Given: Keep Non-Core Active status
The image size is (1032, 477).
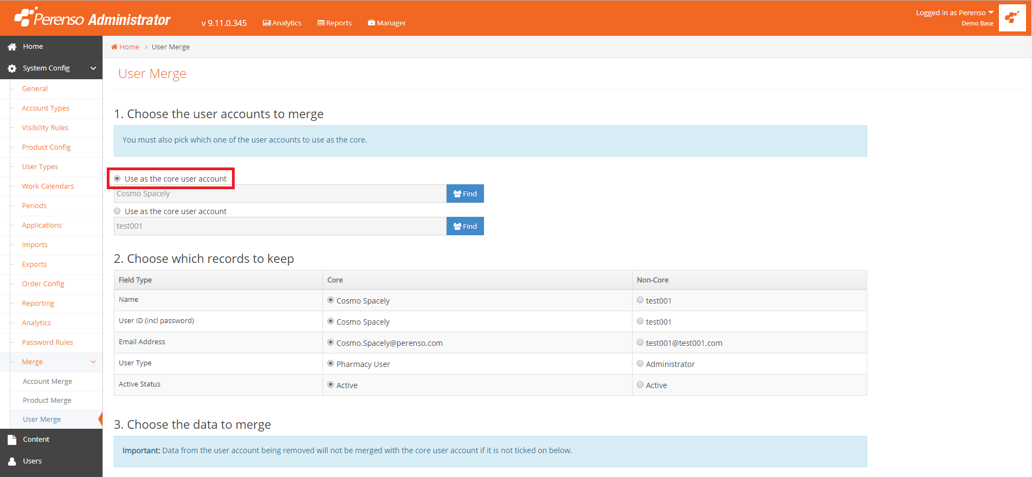Looking at the screenshot, I should [x=640, y=384].
